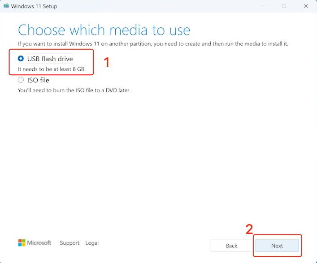Select the USB flash drive radio button
The height and width of the screenshot is (263, 317).
[21, 59]
